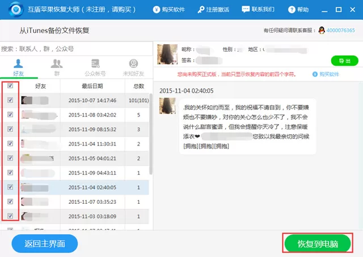
Task: Open customer service number 4000076365
Action: pyautogui.click(x=340, y=30)
